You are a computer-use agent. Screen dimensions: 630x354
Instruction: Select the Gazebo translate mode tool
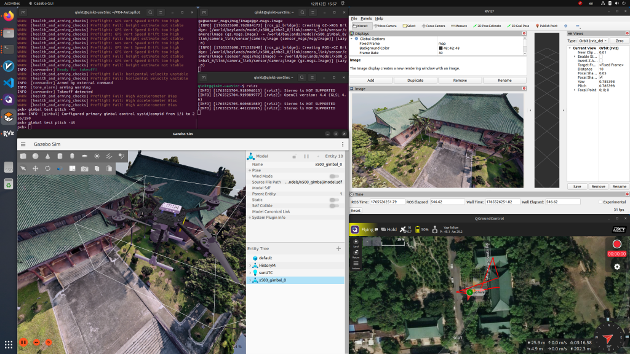click(35, 168)
